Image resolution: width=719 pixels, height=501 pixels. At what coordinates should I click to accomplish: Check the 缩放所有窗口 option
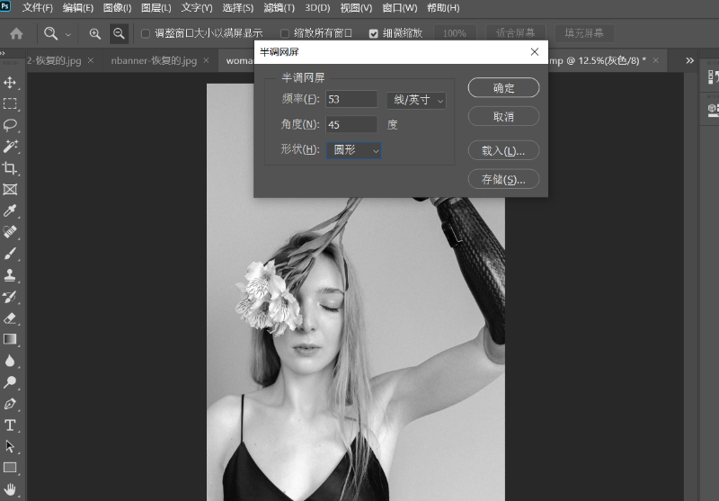point(286,34)
